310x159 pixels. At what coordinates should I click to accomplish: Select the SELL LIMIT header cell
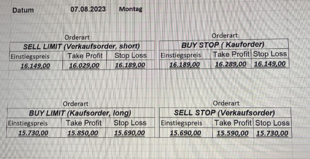81,46
